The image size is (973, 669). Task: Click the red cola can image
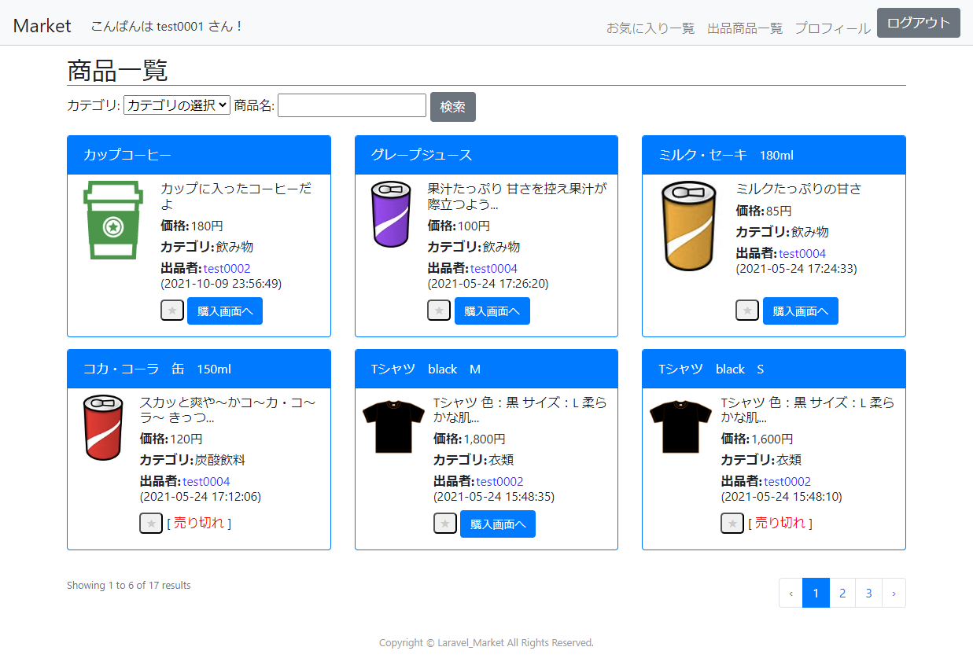tap(103, 428)
